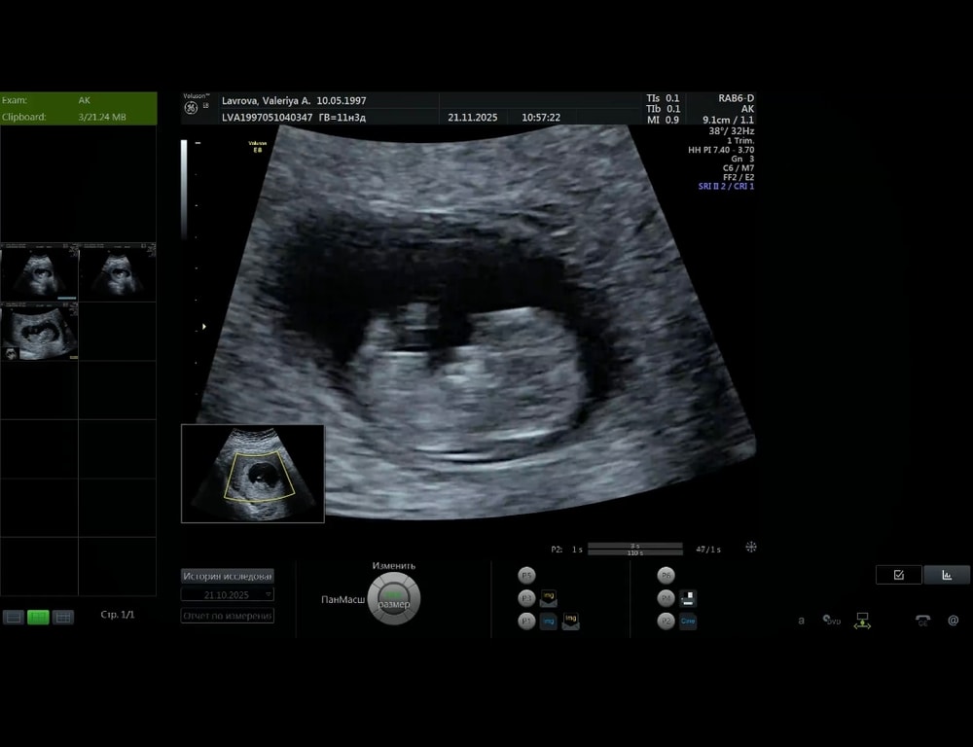The image size is (973, 747).
Task: Open the 21.10.2025 exam date dropdown
Action: pos(227,594)
